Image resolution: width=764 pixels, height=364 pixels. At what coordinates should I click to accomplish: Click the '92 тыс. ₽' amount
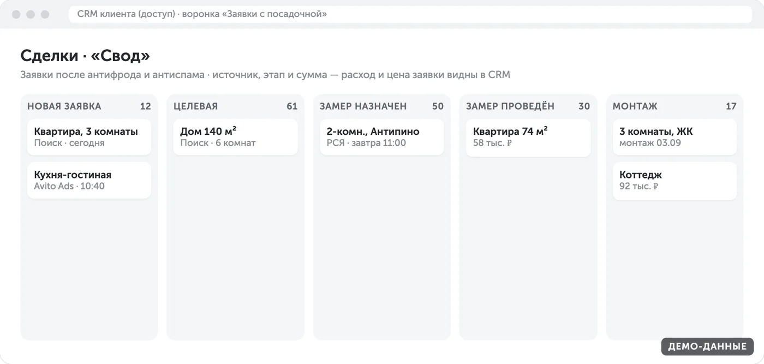click(x=638, y=186)
